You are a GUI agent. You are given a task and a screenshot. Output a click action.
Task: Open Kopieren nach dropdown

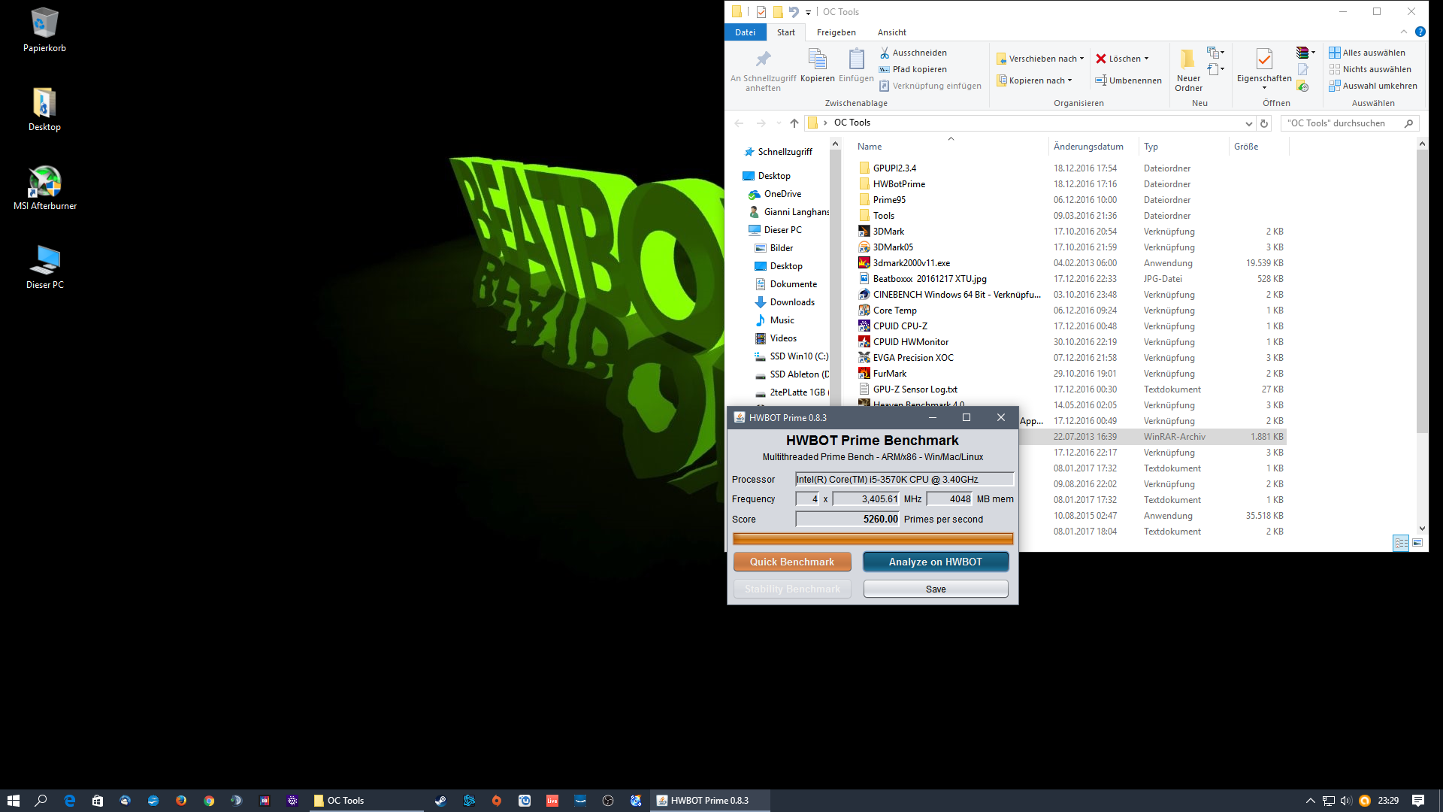click(1035, 80)
